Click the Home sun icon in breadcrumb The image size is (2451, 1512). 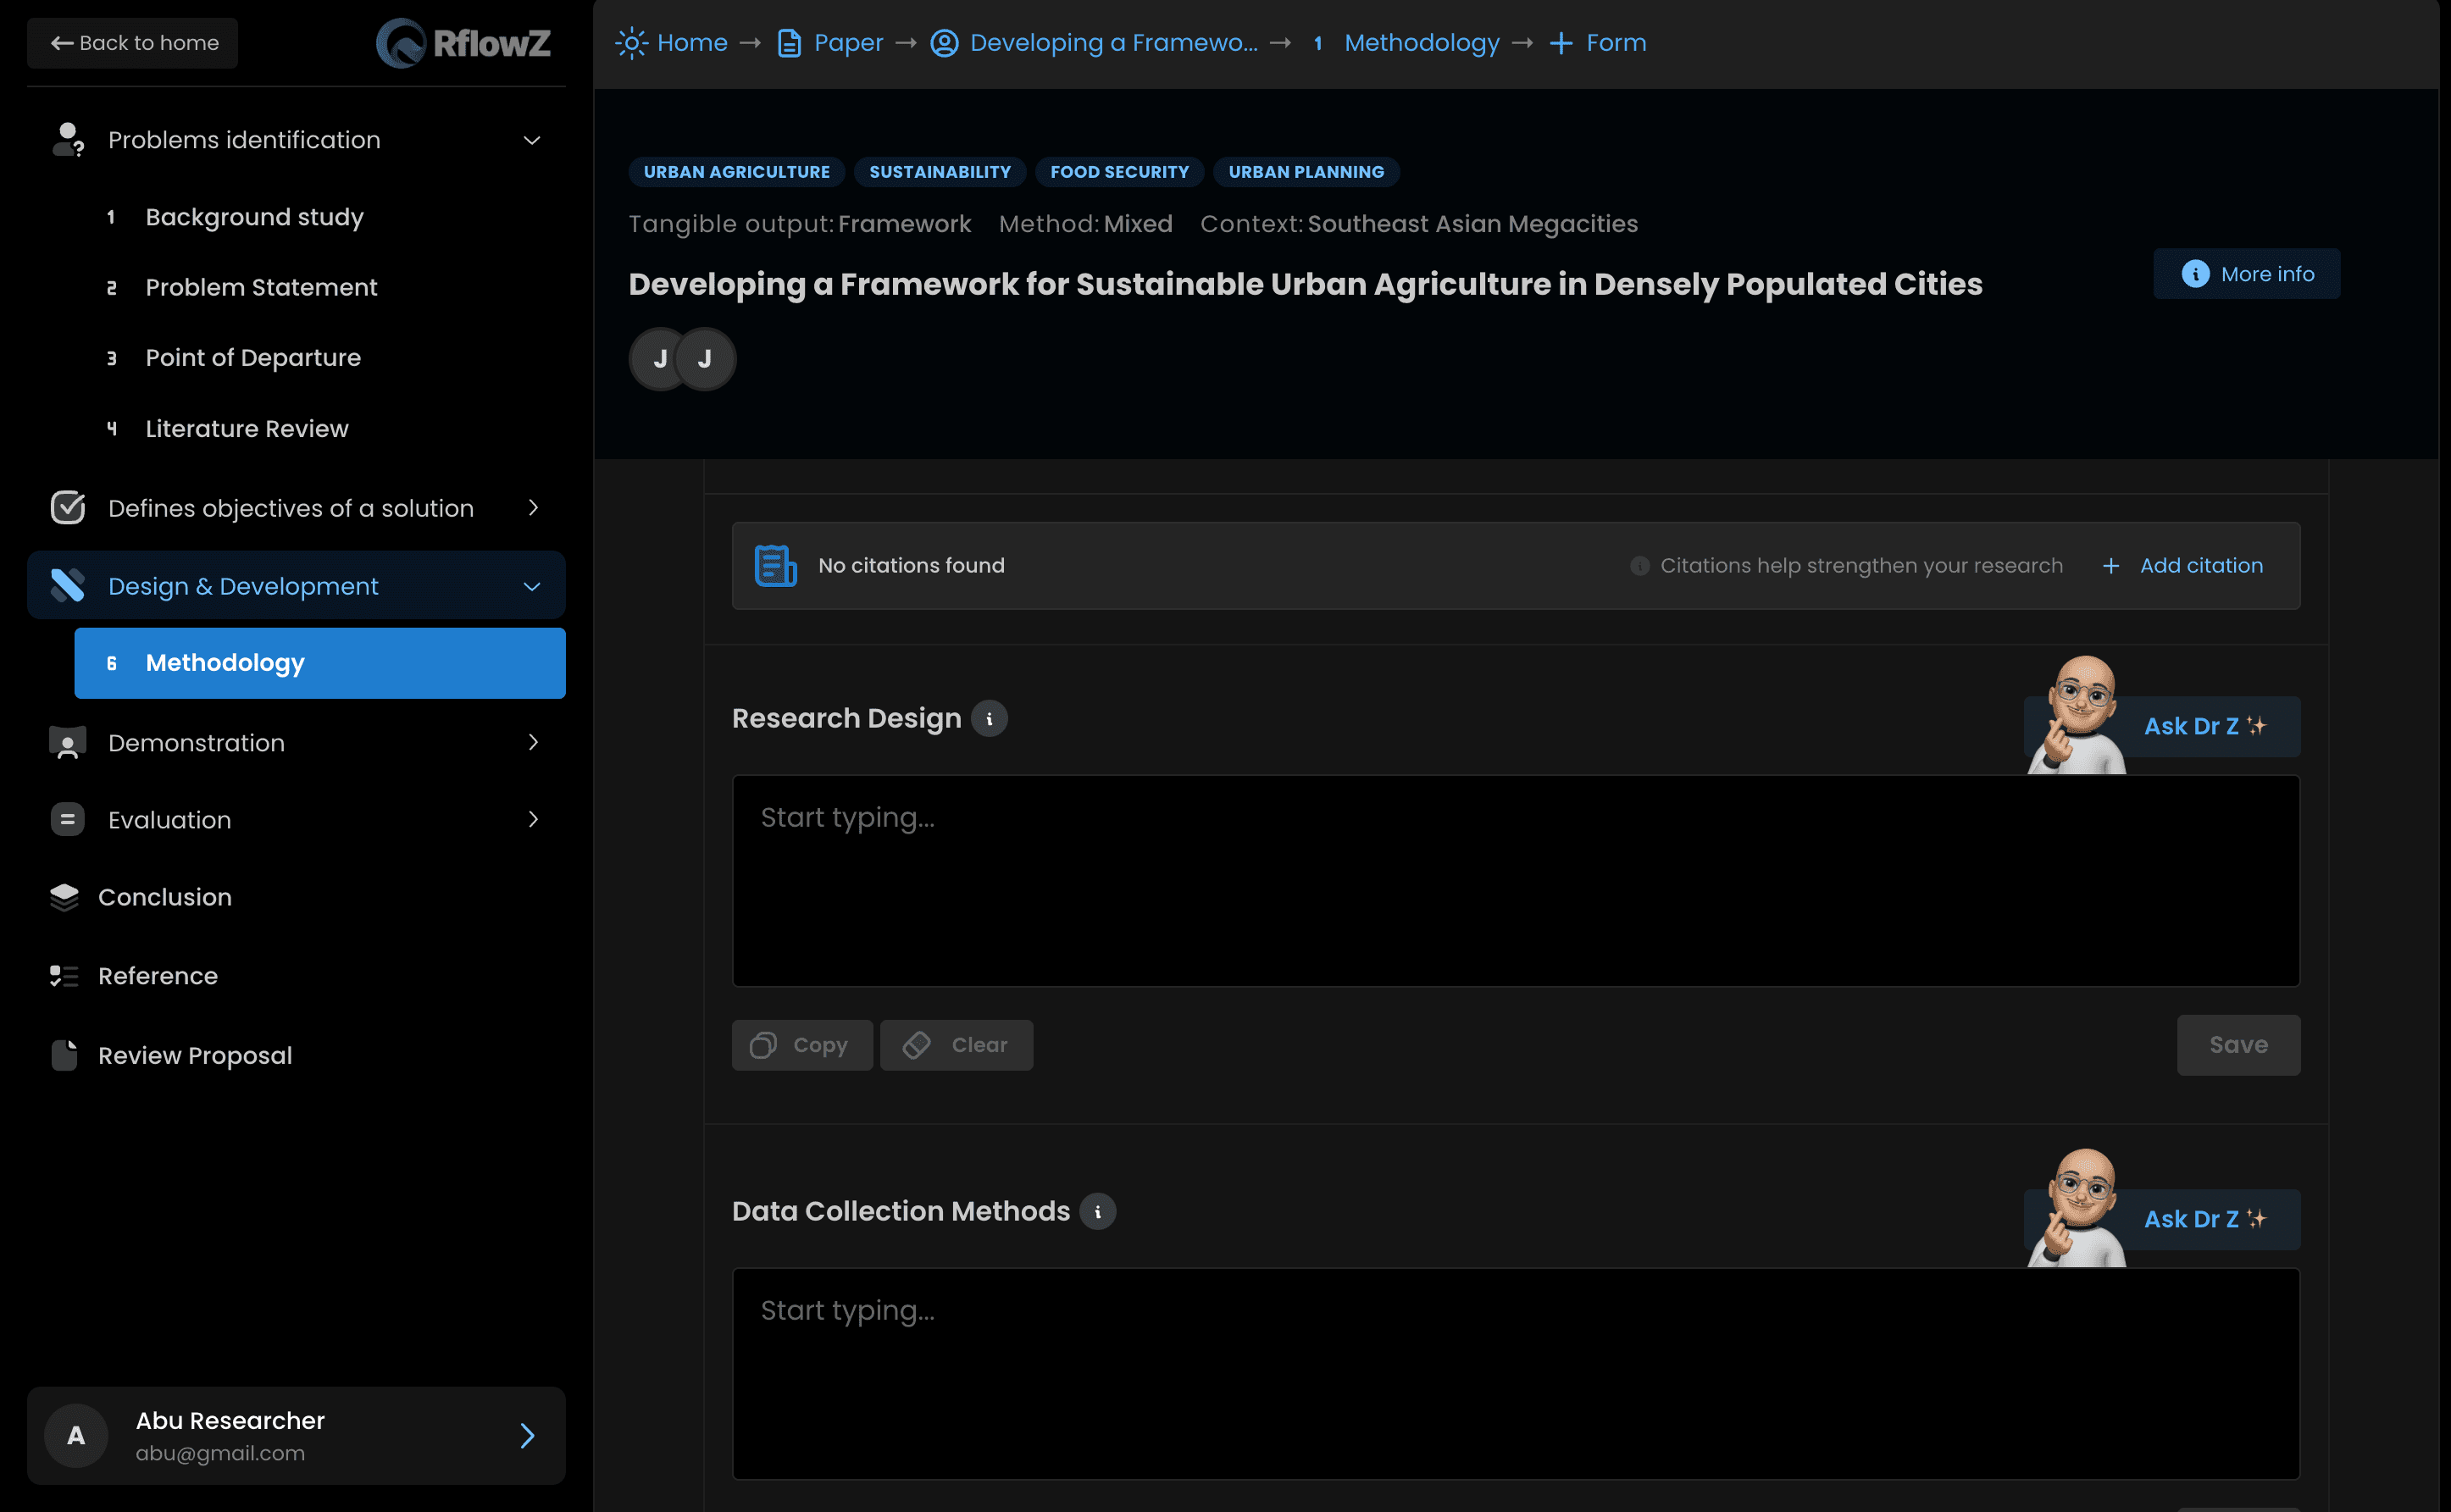click(x=631, y=43)
